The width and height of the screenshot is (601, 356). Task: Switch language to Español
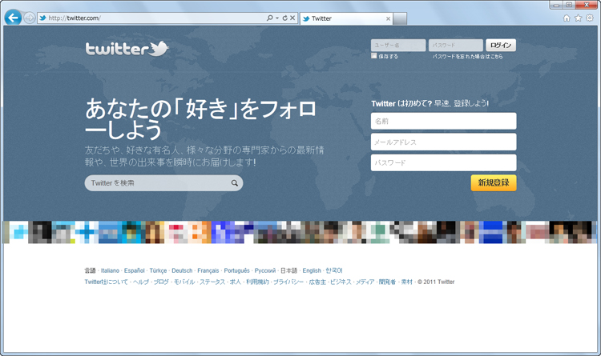(134, 270)
